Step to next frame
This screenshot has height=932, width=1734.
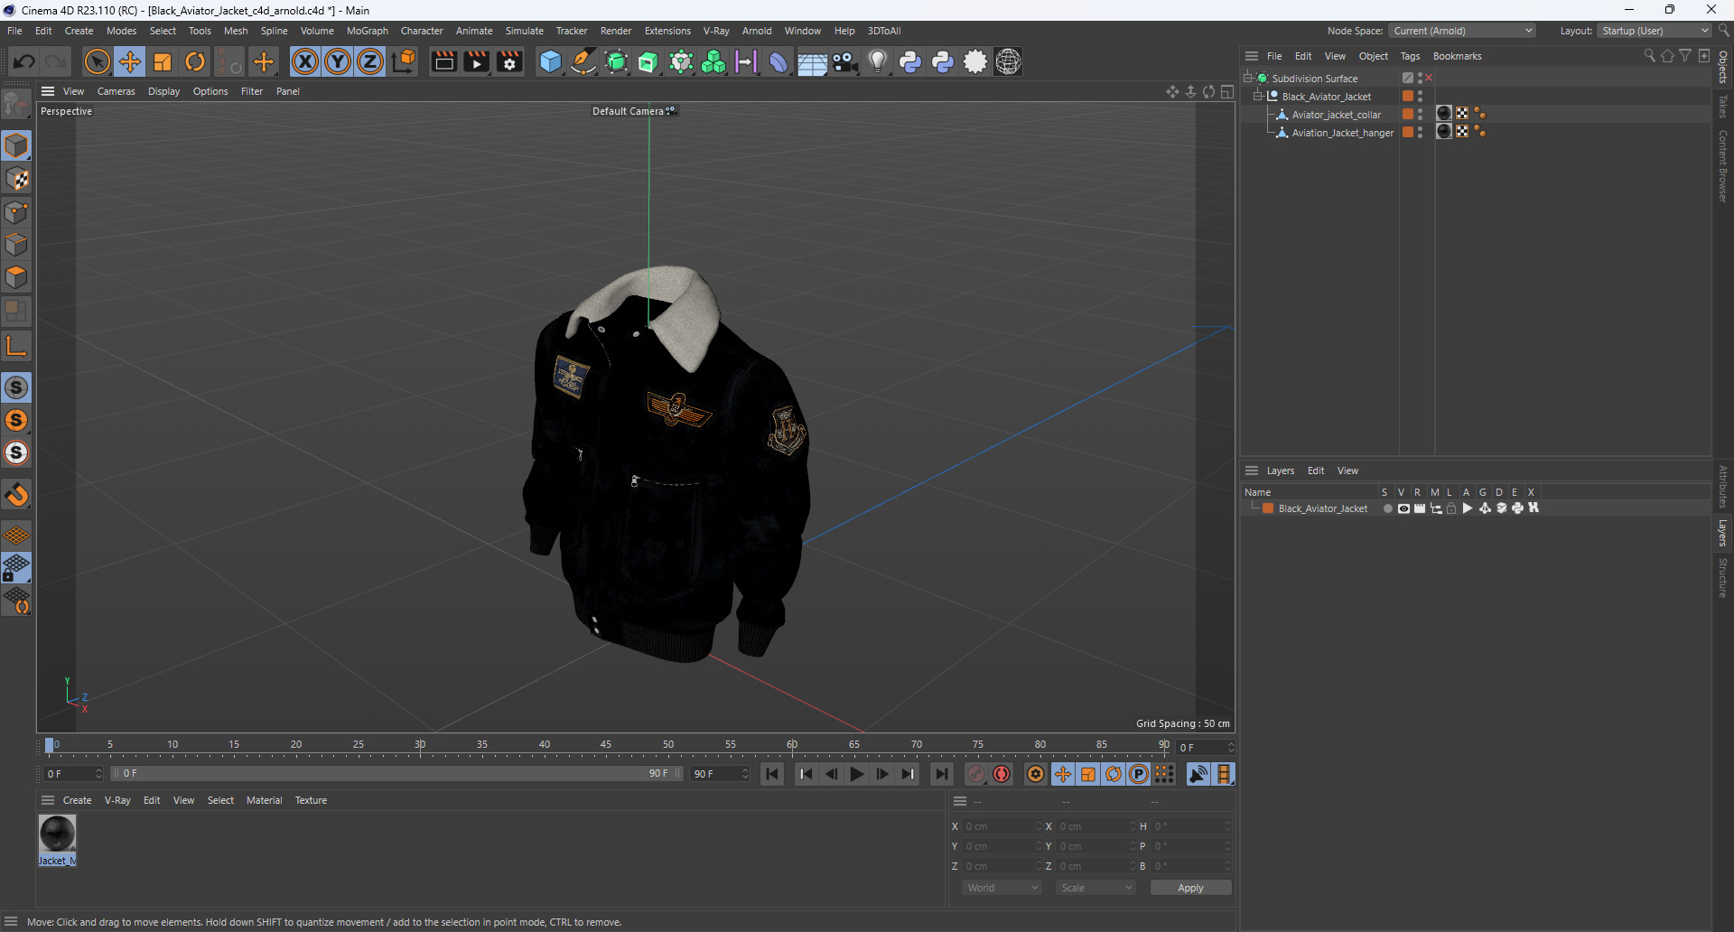(882, 774)
